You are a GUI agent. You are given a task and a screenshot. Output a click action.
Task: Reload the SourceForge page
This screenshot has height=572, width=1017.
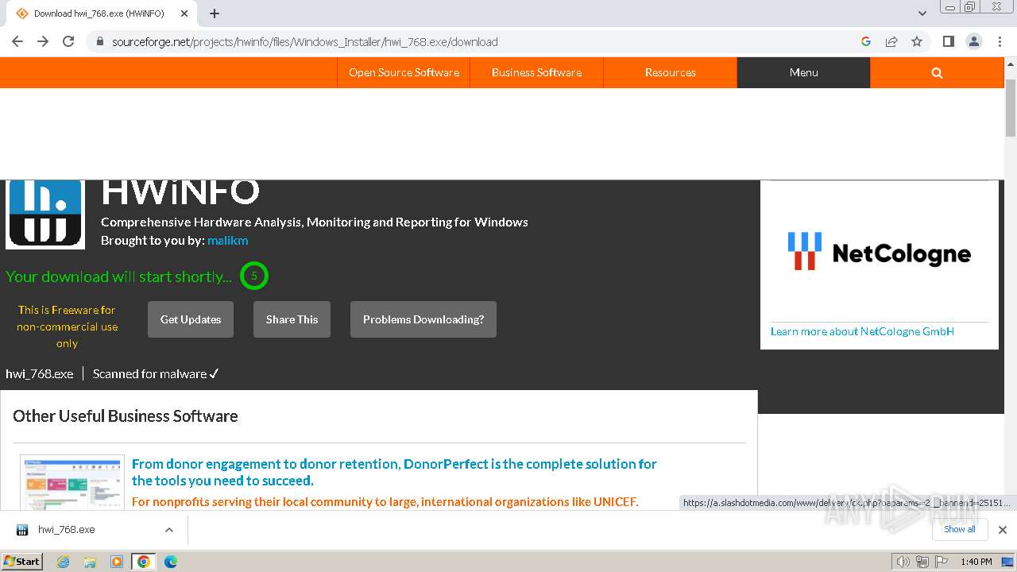pyautogui.click(x=68, y=41)
